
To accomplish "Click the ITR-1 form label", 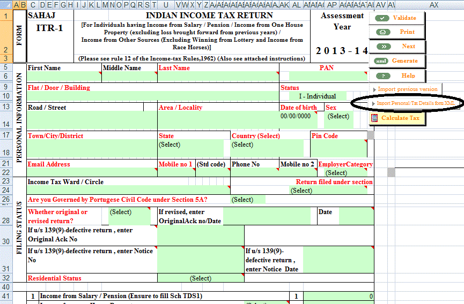I will click(x=49, y=28).
